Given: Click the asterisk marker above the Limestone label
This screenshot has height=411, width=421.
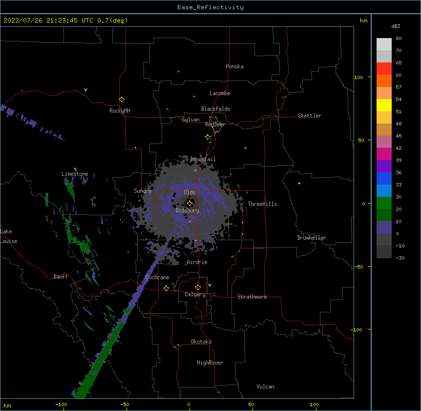Looking at the screenshot, I should (75, 169).
